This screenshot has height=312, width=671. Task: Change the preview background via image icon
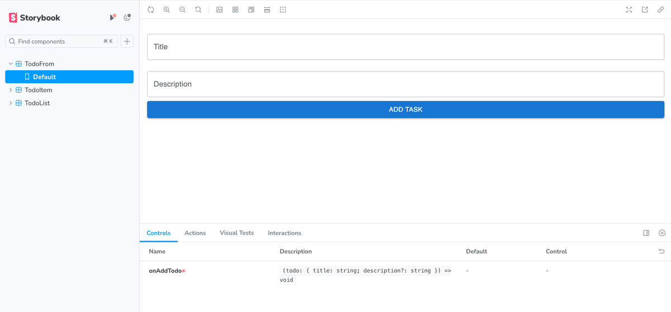(x=220, y=9)
